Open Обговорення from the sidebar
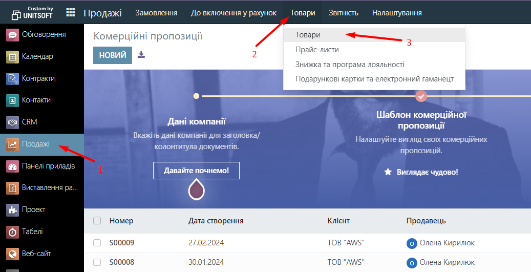 [43, 35]
